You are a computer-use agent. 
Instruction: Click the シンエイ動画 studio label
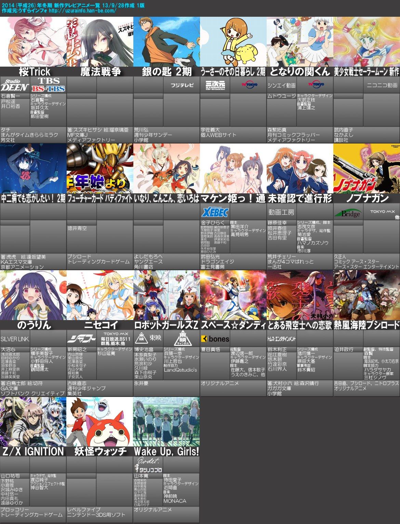coord(281,85)
